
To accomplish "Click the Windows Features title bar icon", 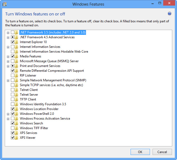I will 5,4.
